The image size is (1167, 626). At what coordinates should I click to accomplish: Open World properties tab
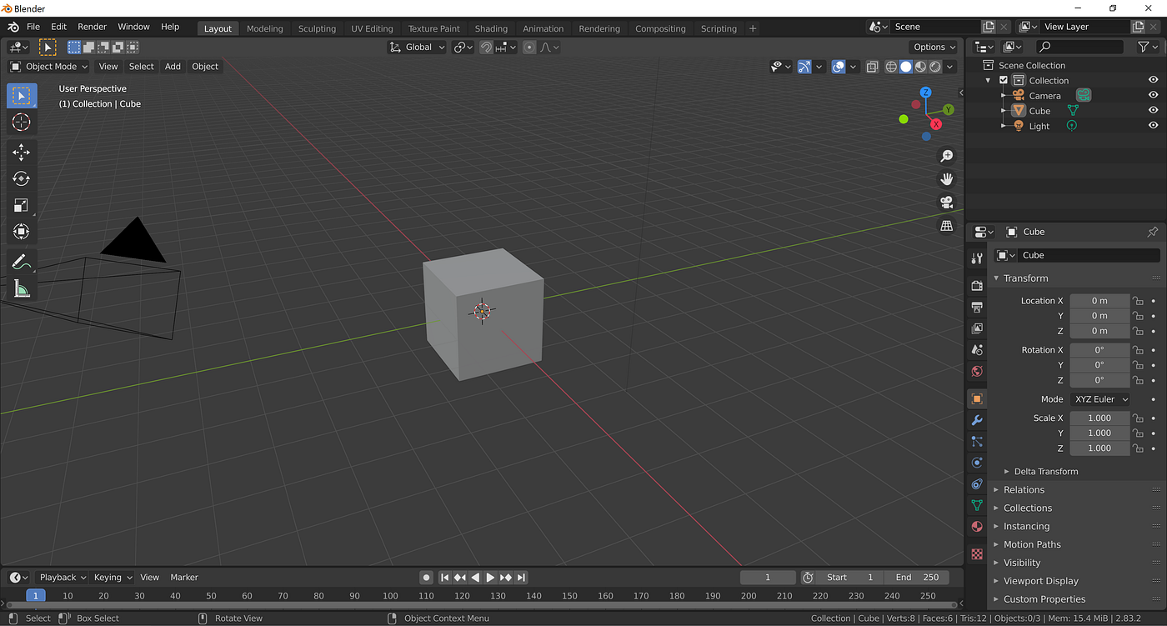pyautogui.click(x=977, y=372)
